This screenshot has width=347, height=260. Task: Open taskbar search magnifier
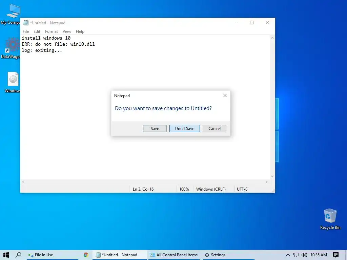pyautogui.click(x=18, y=255)
